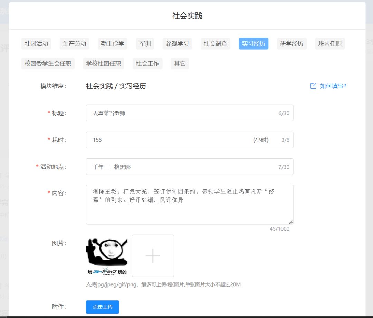Click the 支持jpg/jpeg/gif/png upload hint text
The height and width of the screenshot is (318, 373).
(163, 284)
